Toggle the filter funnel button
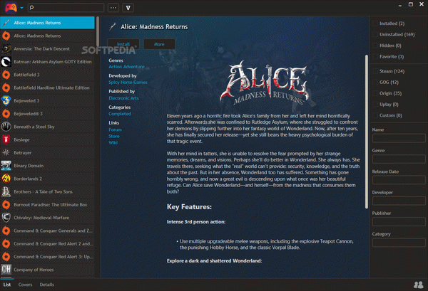 click(x=128, y=8)
